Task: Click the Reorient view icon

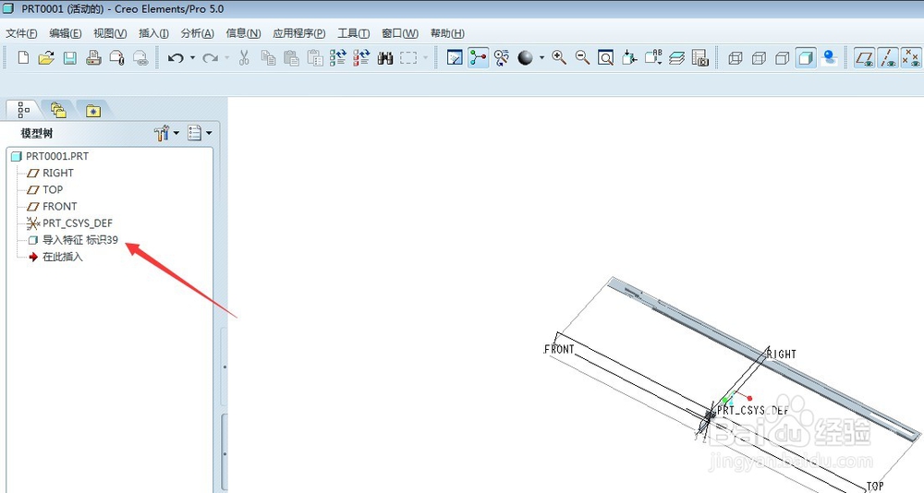Action: [x=629, y=58]
